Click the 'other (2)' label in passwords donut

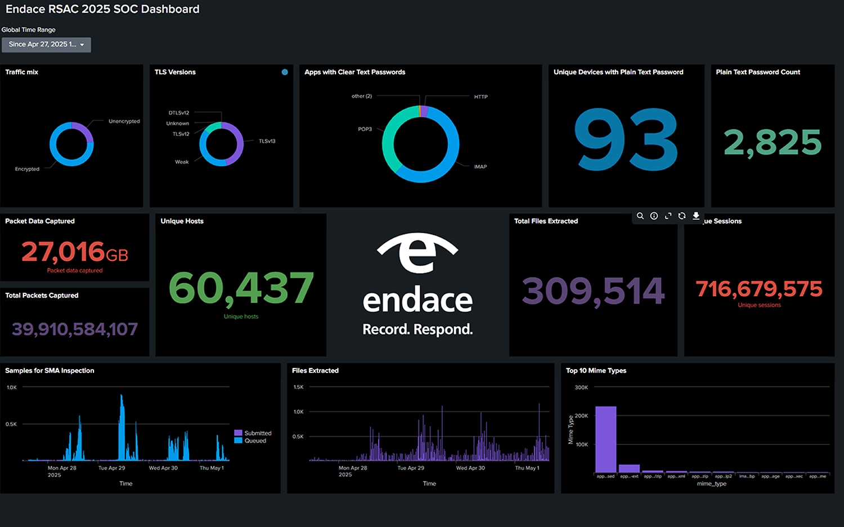(x=362, y=96)
